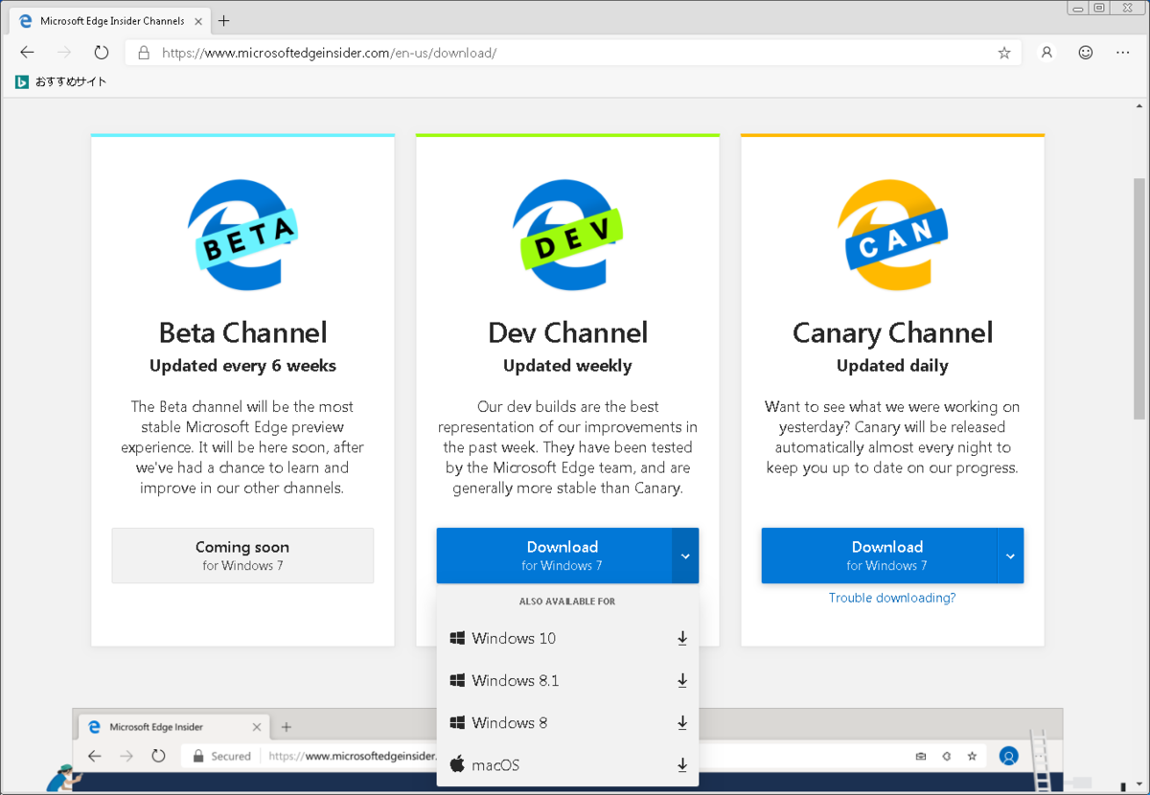Open おすすめサイト favorites bar bookmark
1150x795 pixels.
pos(61,82)
